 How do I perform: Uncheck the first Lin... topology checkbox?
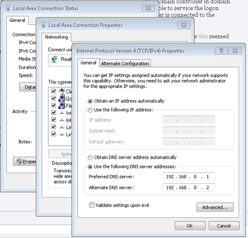click(54, 127)
